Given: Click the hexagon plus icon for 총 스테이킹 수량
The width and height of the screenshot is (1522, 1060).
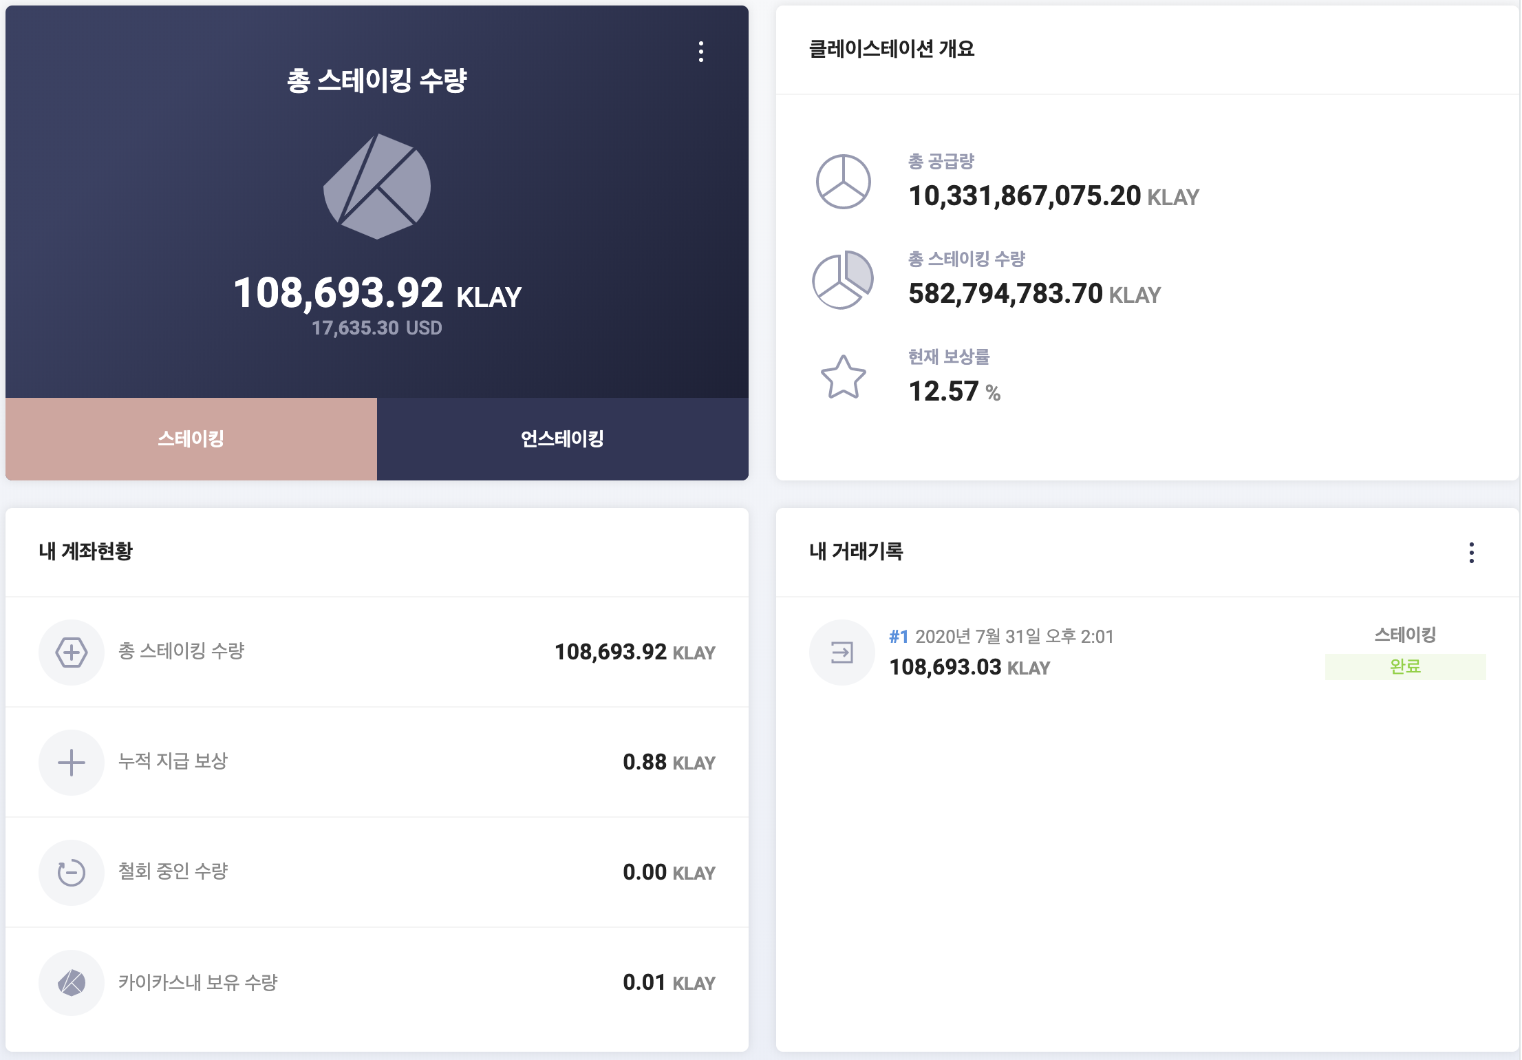Looking at the screenshot, I should click(x=72, y=652).
